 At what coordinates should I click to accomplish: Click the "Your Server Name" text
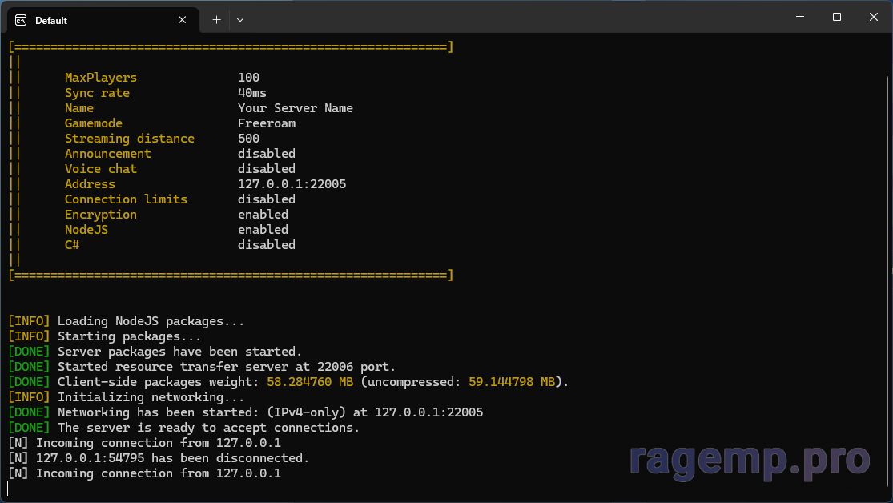click(295, 108)
